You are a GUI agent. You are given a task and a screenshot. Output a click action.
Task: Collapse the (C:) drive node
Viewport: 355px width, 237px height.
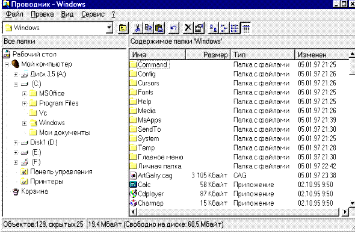[16, 84]
